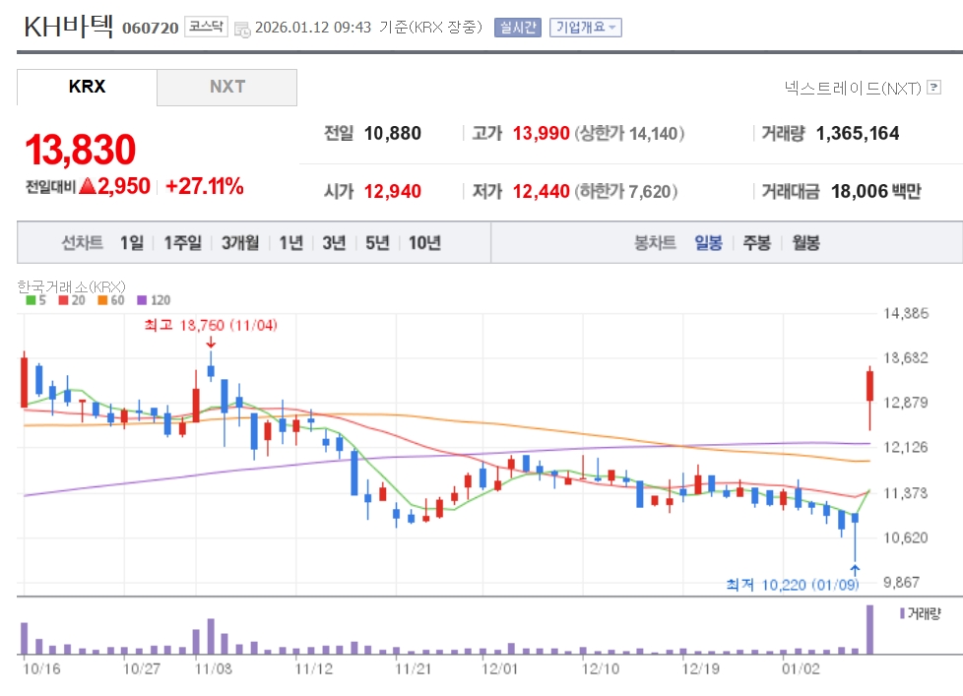
Task: Click the 14,385 price axis label
Action: click(x=906, y=314)
